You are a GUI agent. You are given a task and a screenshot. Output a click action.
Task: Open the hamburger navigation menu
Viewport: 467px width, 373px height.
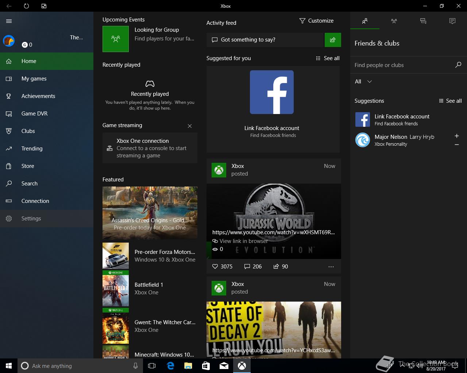coord(9,21)
